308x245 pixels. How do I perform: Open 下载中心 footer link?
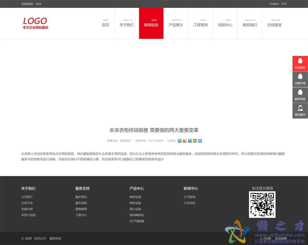[x=81, y=215]
